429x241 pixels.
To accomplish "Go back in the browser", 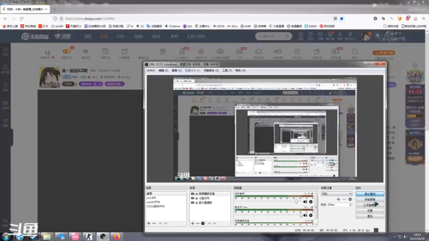I will [5, 19].
